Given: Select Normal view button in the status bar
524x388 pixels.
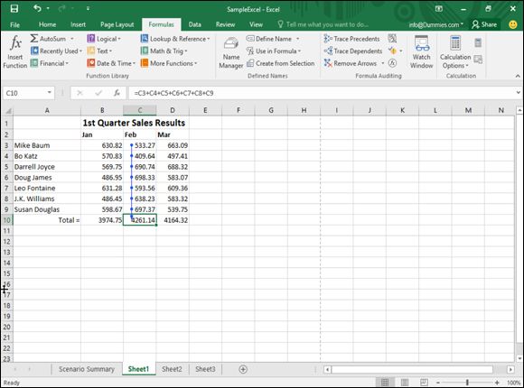Looking at the screenshot, I should tap(385, 383).
